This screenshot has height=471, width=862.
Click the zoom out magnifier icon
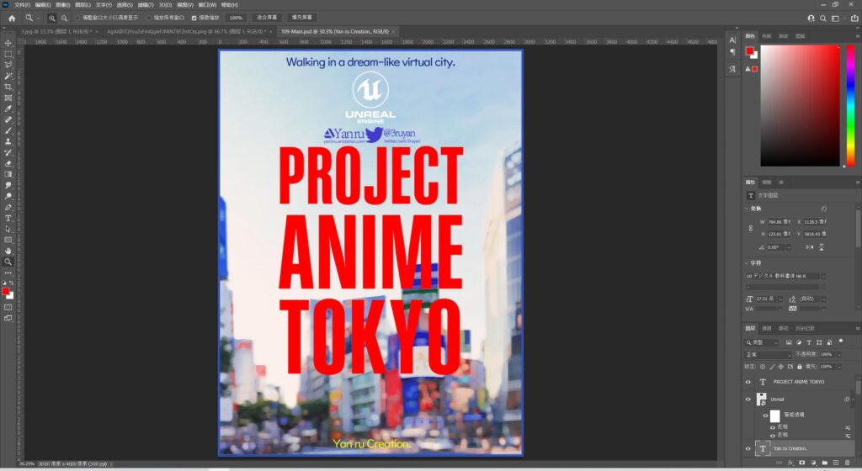(x=64, y=18)
